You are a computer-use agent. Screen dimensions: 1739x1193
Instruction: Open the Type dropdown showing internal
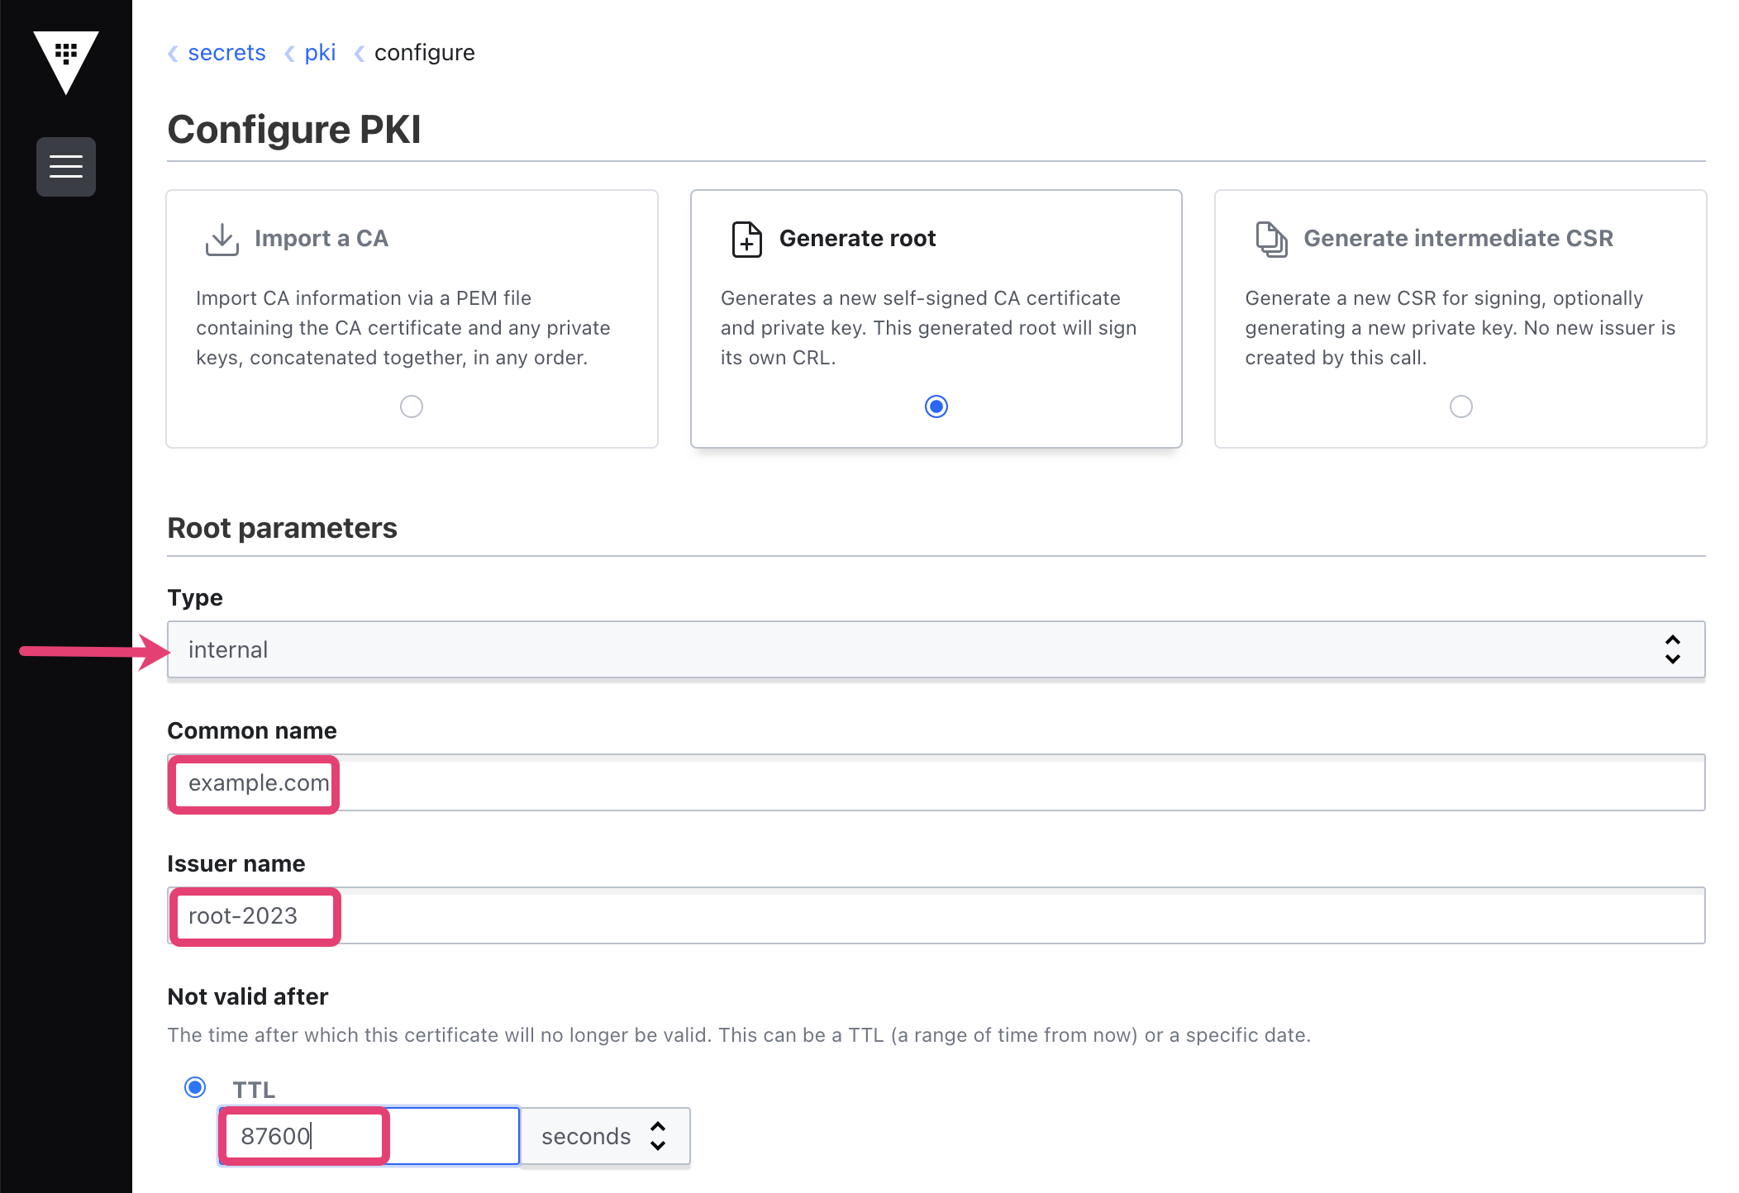[x=936, y=649]
